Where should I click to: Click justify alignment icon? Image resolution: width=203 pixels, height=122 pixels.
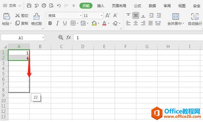click(150, 23)
